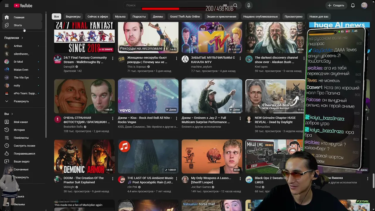Open the Demonic Armor DOOM thumbnail
The width and height of the screenshot is (375, 211).
pos(84,156)
